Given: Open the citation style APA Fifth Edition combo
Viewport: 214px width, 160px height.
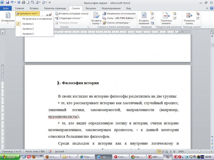Looking at the screenshot, I should pos(125,18).
